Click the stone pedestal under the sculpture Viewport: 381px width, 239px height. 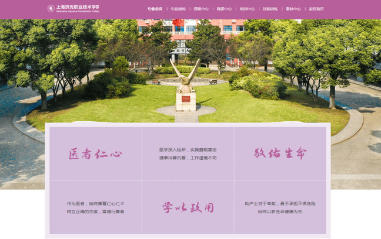point(186,101)
